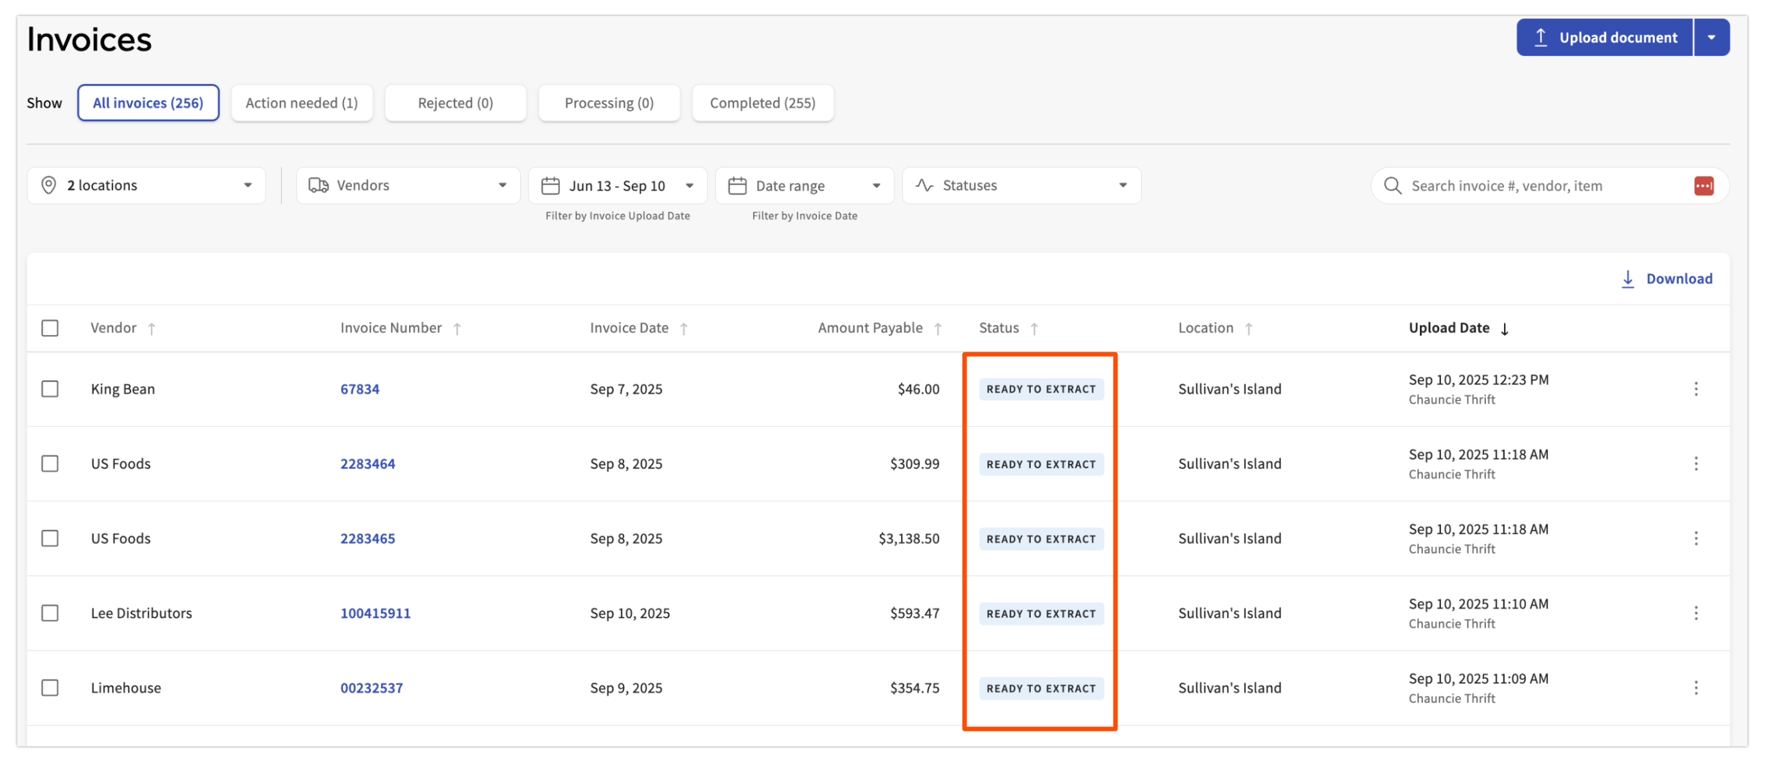Toggle Upload Date sort direction arrow
This screenshot has height=761, width=1766.
point(1504,329)
